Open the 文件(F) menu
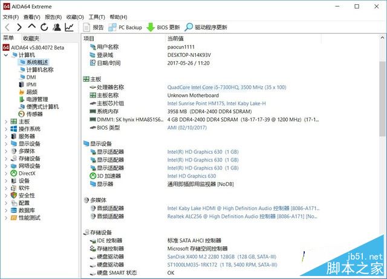The height and width of the screenshot is (279, 387). pyautogui.click(x=11, y=17)
